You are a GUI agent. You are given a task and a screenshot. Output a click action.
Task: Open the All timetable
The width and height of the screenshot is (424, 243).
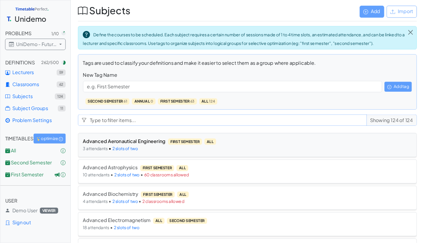13,151
